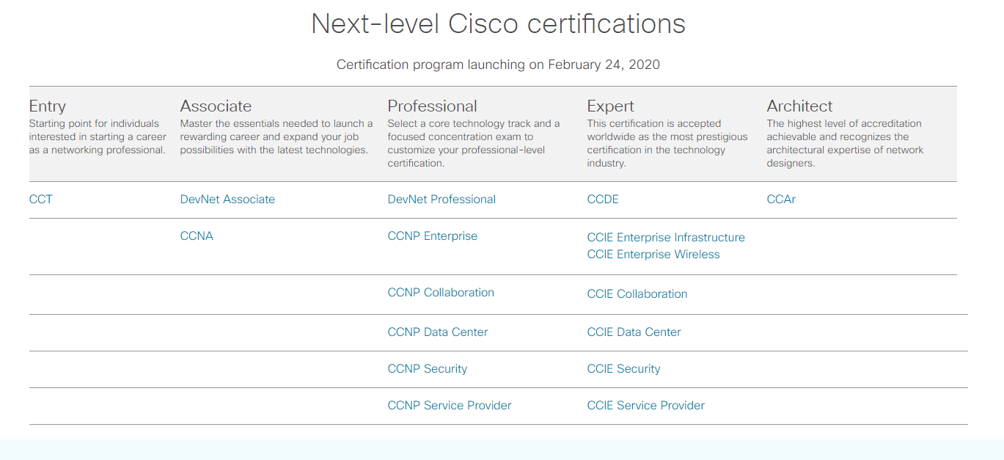1004x460 pixels.
Task: Open the DevNet Professional link
Action: 441,200
